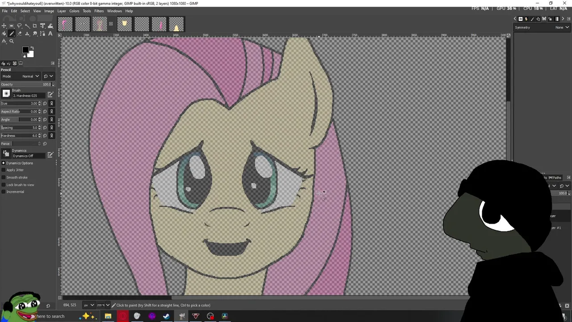Image resolution: width=572 pixels, height=322 pixels.
Task: Open Gradients tab in right dock
Action: pyautogui.click(x=556, y=19)
